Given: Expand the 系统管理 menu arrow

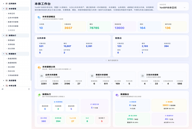Looking at the screenshot, I should tap(4, 80).
